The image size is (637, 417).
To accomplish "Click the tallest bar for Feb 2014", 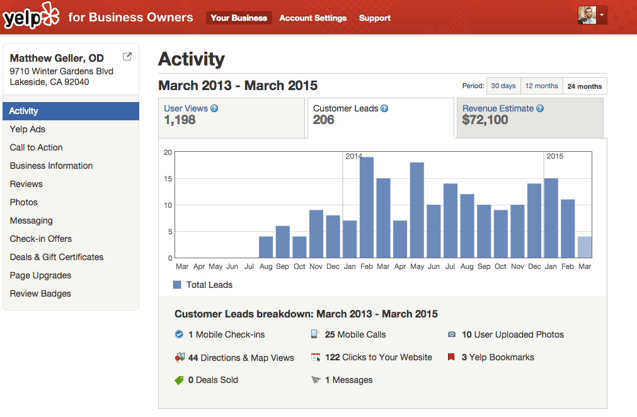I will (367, 207).
